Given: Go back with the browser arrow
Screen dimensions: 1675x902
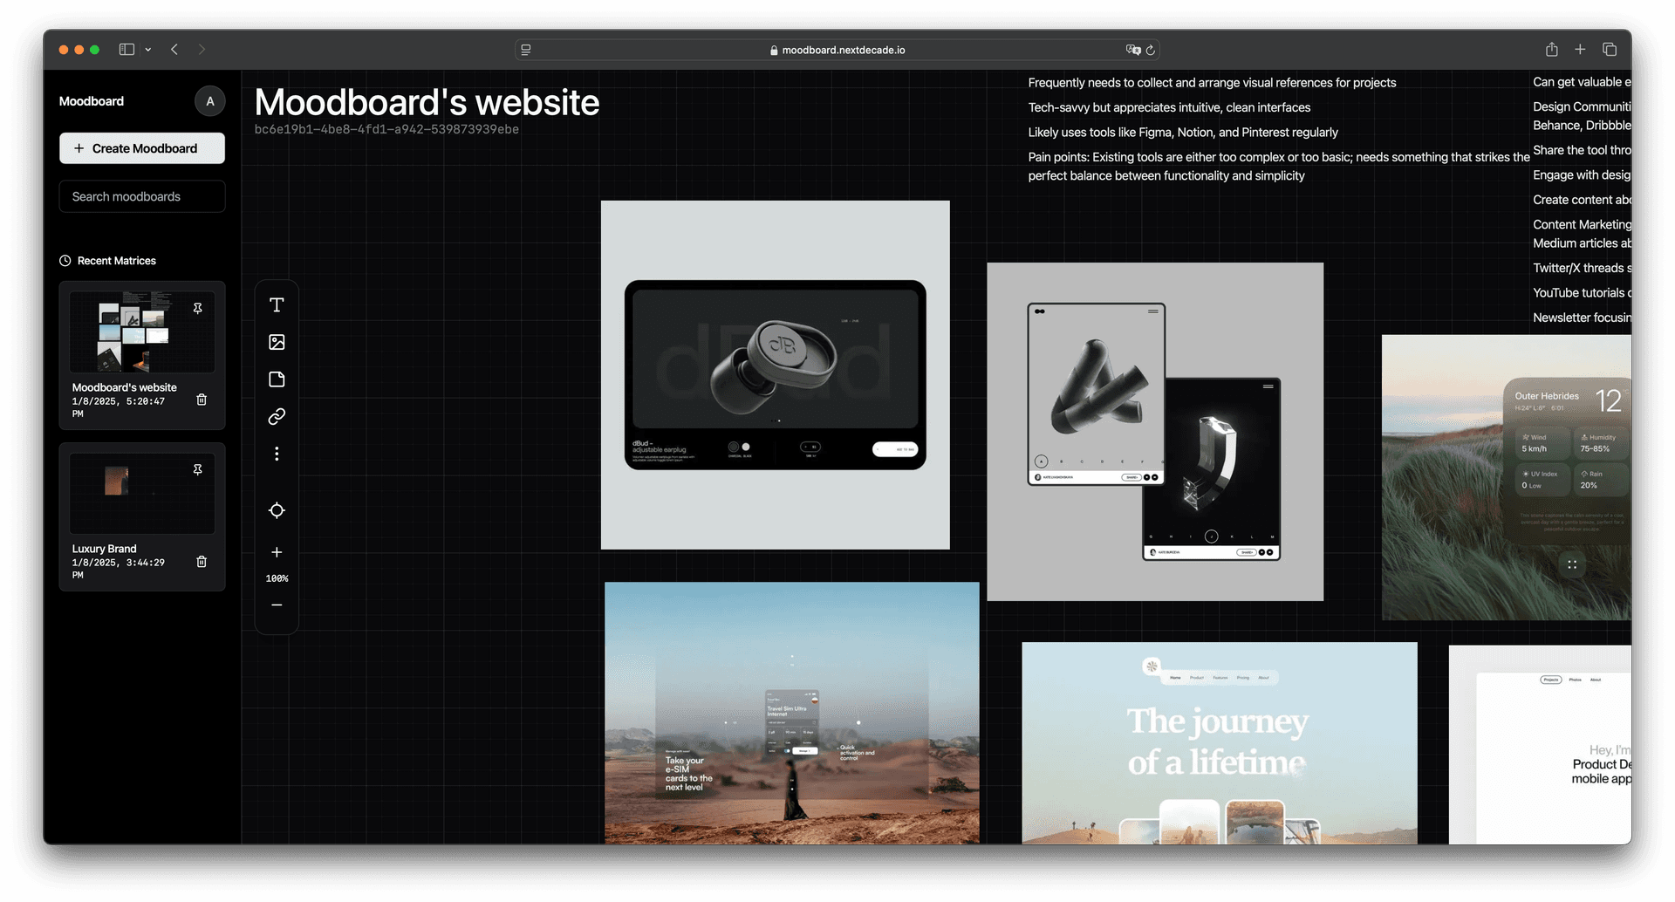Looking at the screenshot, I should pos(174,50).
